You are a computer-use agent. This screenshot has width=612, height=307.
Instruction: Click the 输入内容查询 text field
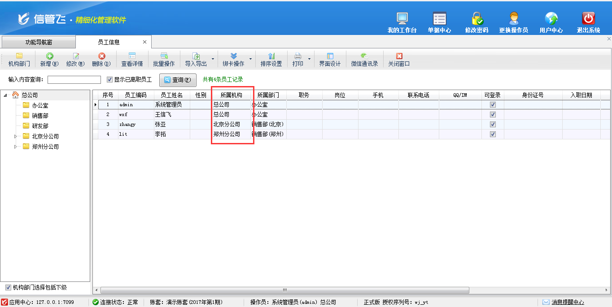74,80
